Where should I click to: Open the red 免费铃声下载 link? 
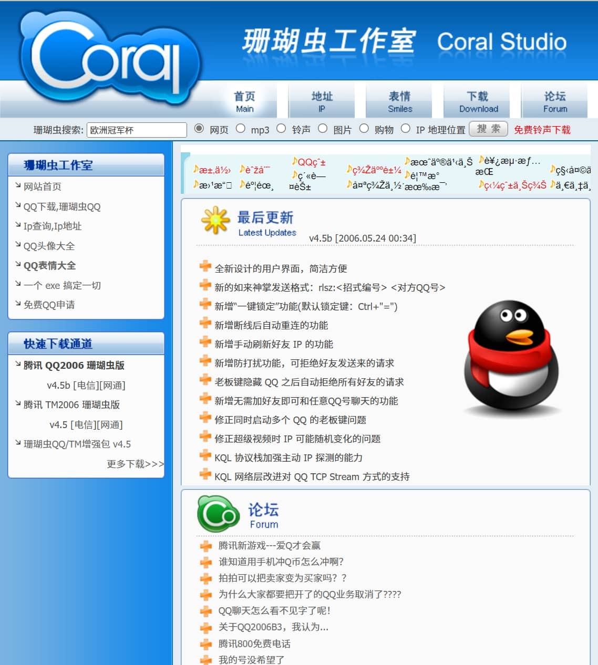(542, 130)
